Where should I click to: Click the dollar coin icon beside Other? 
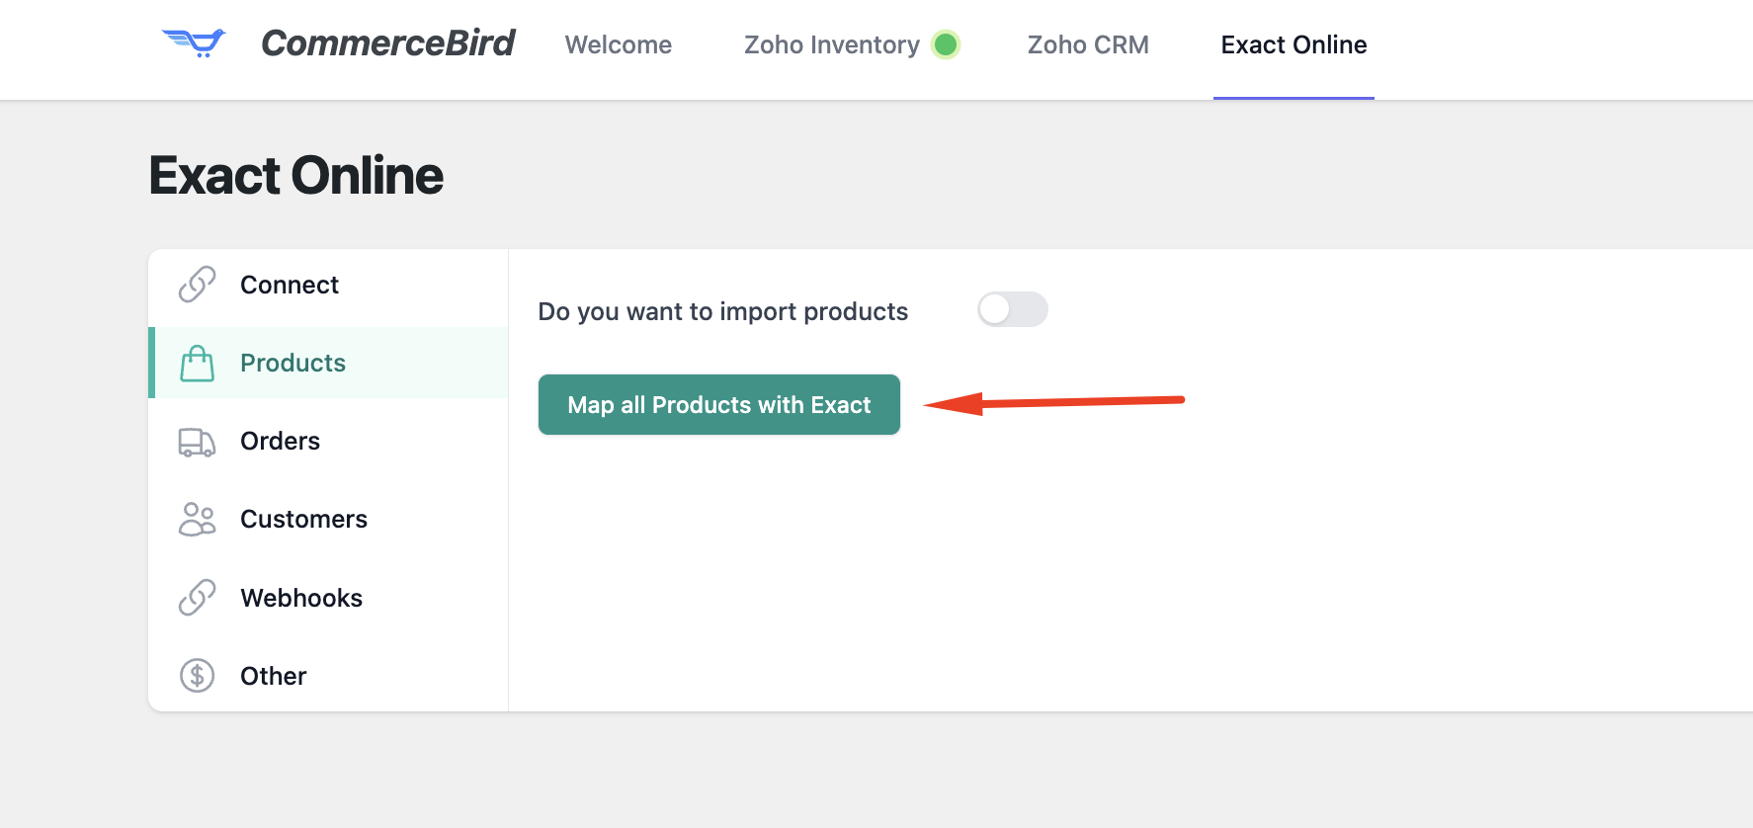(197, 676)
